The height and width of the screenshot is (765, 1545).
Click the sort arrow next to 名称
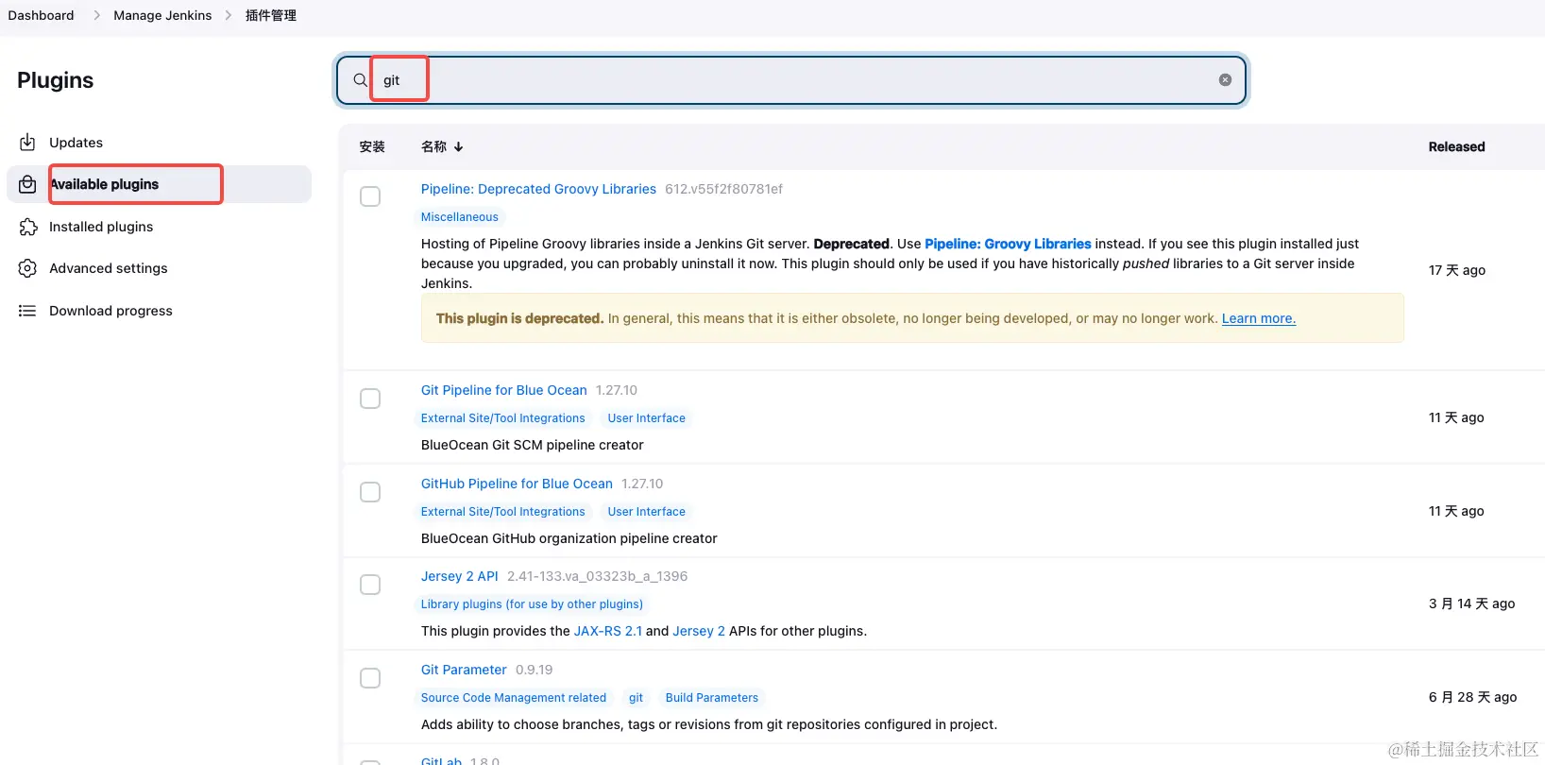(459, 147)
